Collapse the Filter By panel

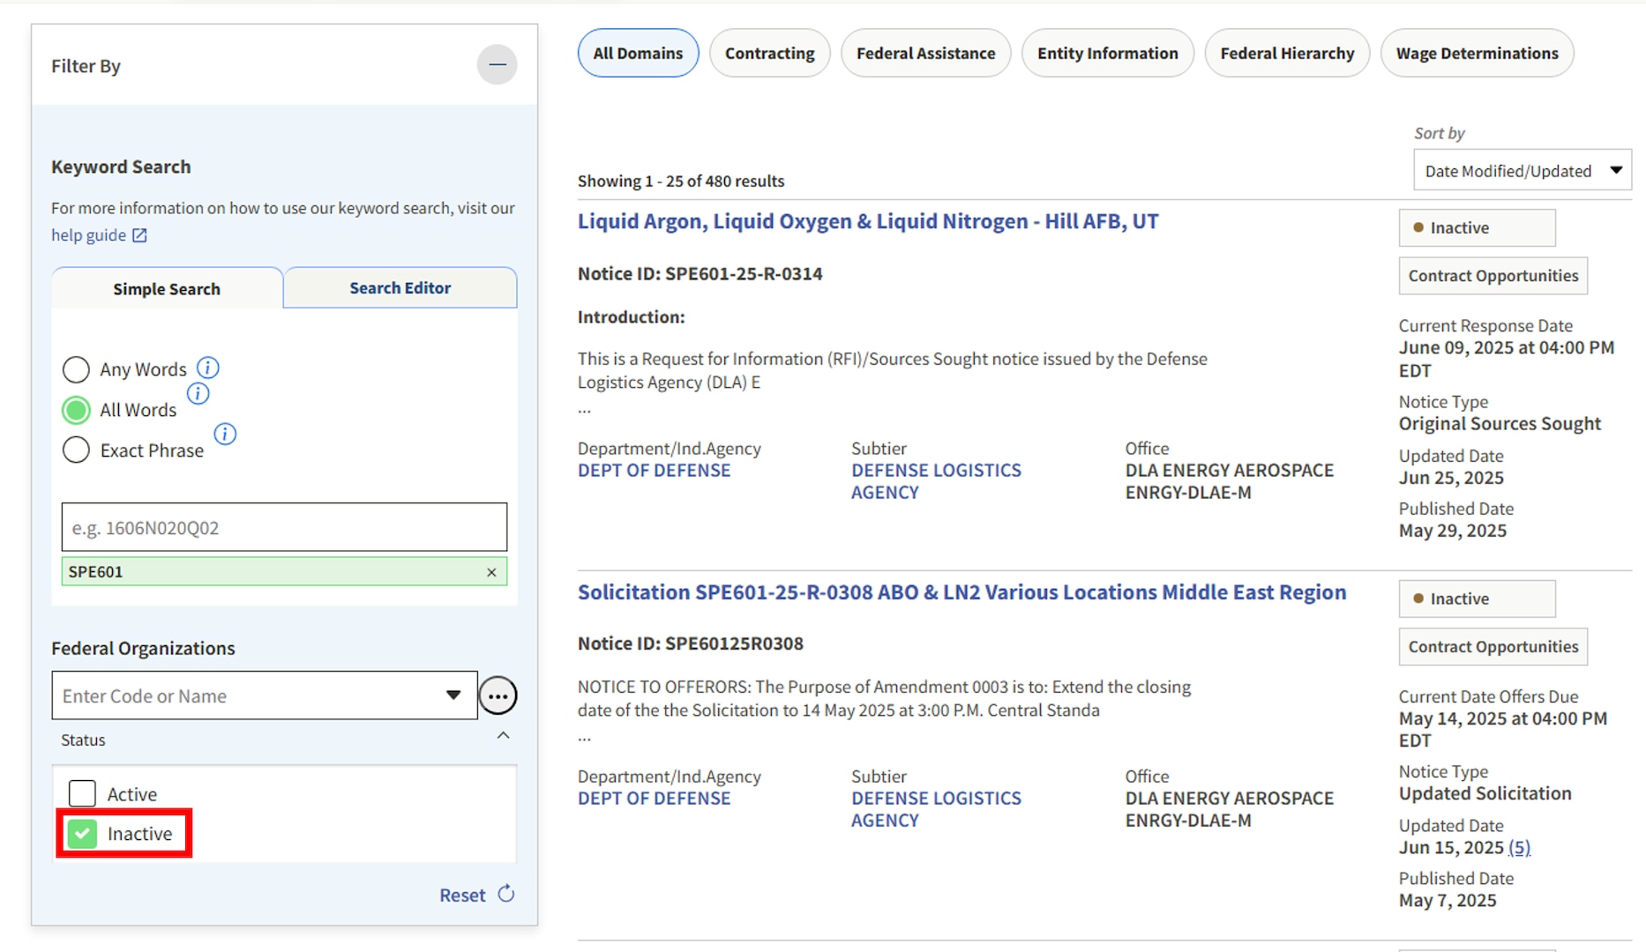(497, 64)
